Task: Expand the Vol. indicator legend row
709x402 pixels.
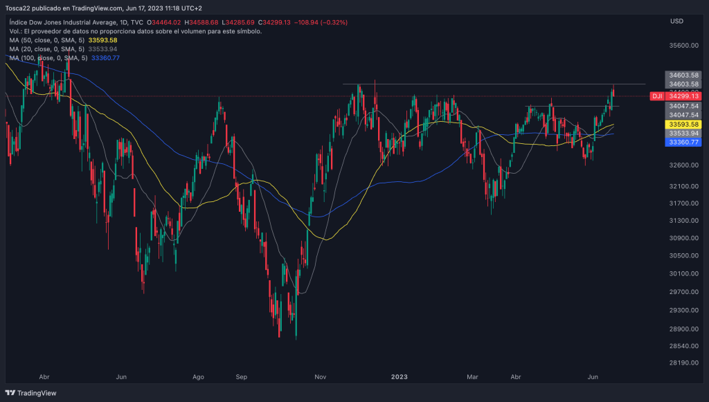Action: tap(135, 31)
